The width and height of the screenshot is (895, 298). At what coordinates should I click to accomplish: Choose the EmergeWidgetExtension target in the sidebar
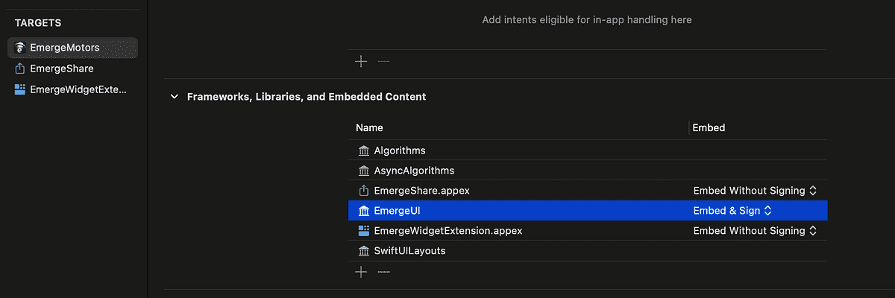pyautogui.click(x=71, y=89)
